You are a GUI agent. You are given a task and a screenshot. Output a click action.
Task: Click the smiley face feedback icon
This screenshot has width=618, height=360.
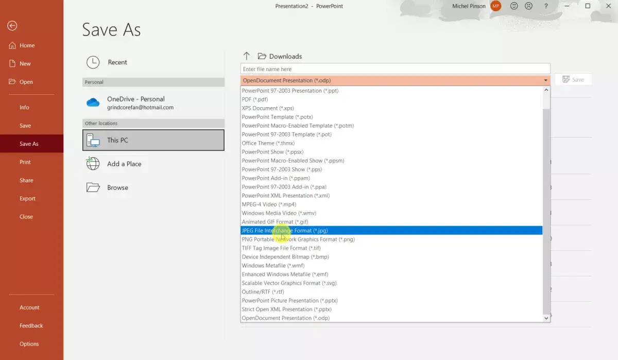click(514, 6)
